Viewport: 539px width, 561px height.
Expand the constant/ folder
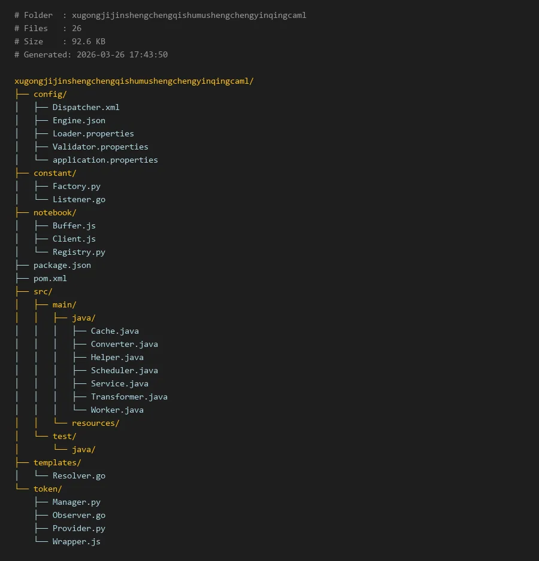pos(54,173)
